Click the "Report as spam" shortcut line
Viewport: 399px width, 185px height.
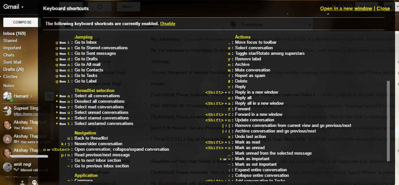250,75
